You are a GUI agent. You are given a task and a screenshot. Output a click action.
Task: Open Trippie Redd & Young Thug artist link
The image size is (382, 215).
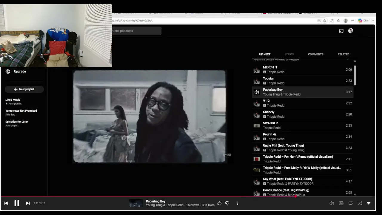(x=286, y=150)
